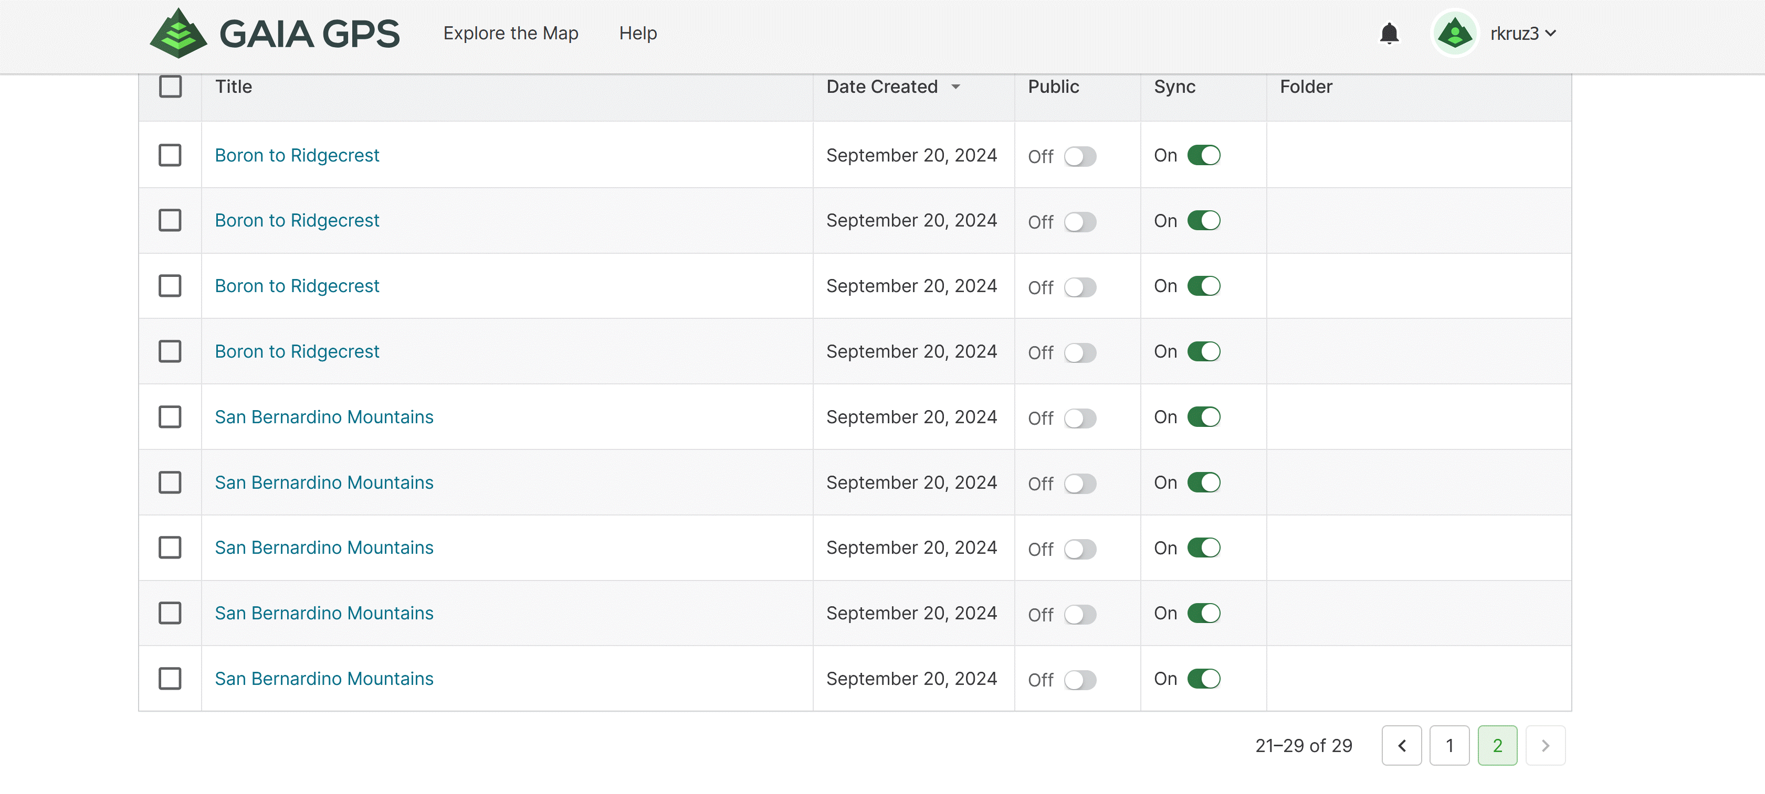
Task: Check the select-all checkbox in header
Action: [x=170, y=87]
